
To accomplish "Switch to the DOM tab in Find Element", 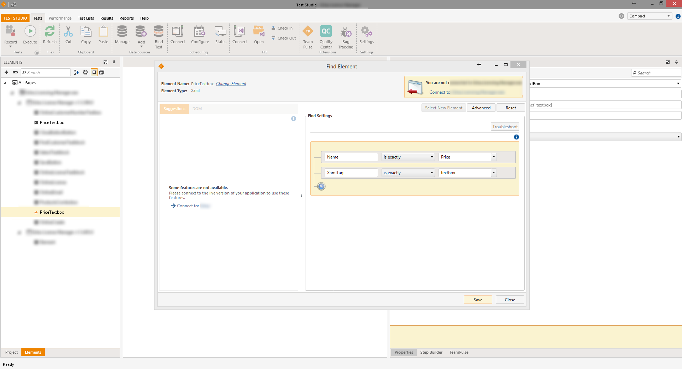I will [x=197, y=109].
